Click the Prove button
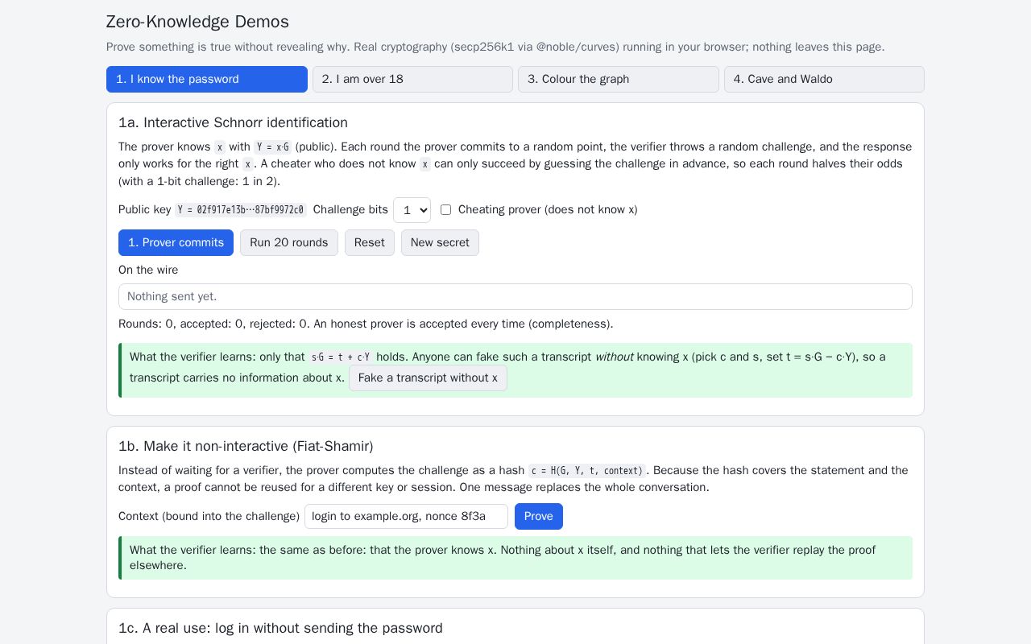 tap(539, 516)
